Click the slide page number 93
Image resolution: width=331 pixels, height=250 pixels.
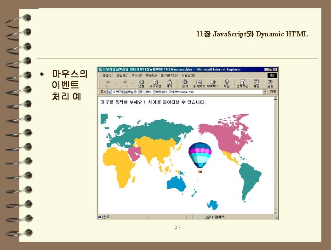(177, 228)
